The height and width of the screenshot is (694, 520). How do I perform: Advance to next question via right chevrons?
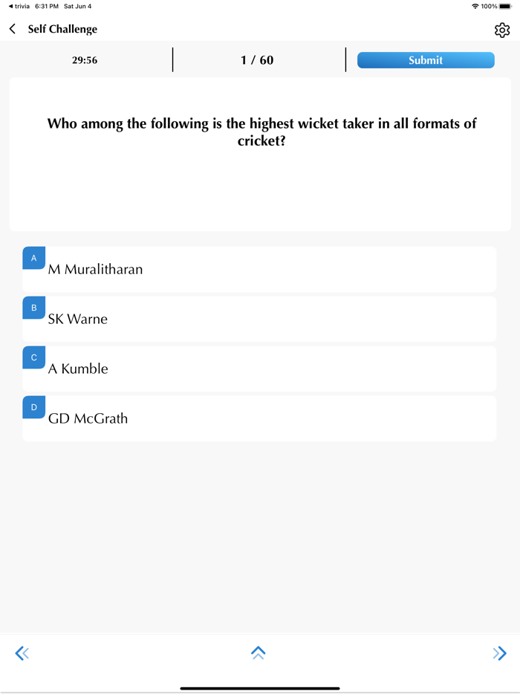(500, 652)
